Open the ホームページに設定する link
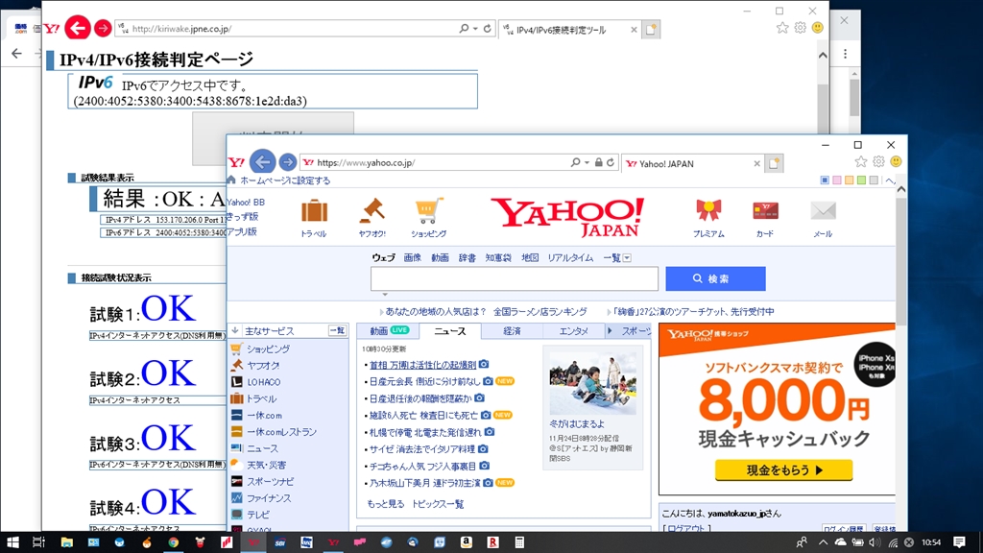 [x=285, y=180]
